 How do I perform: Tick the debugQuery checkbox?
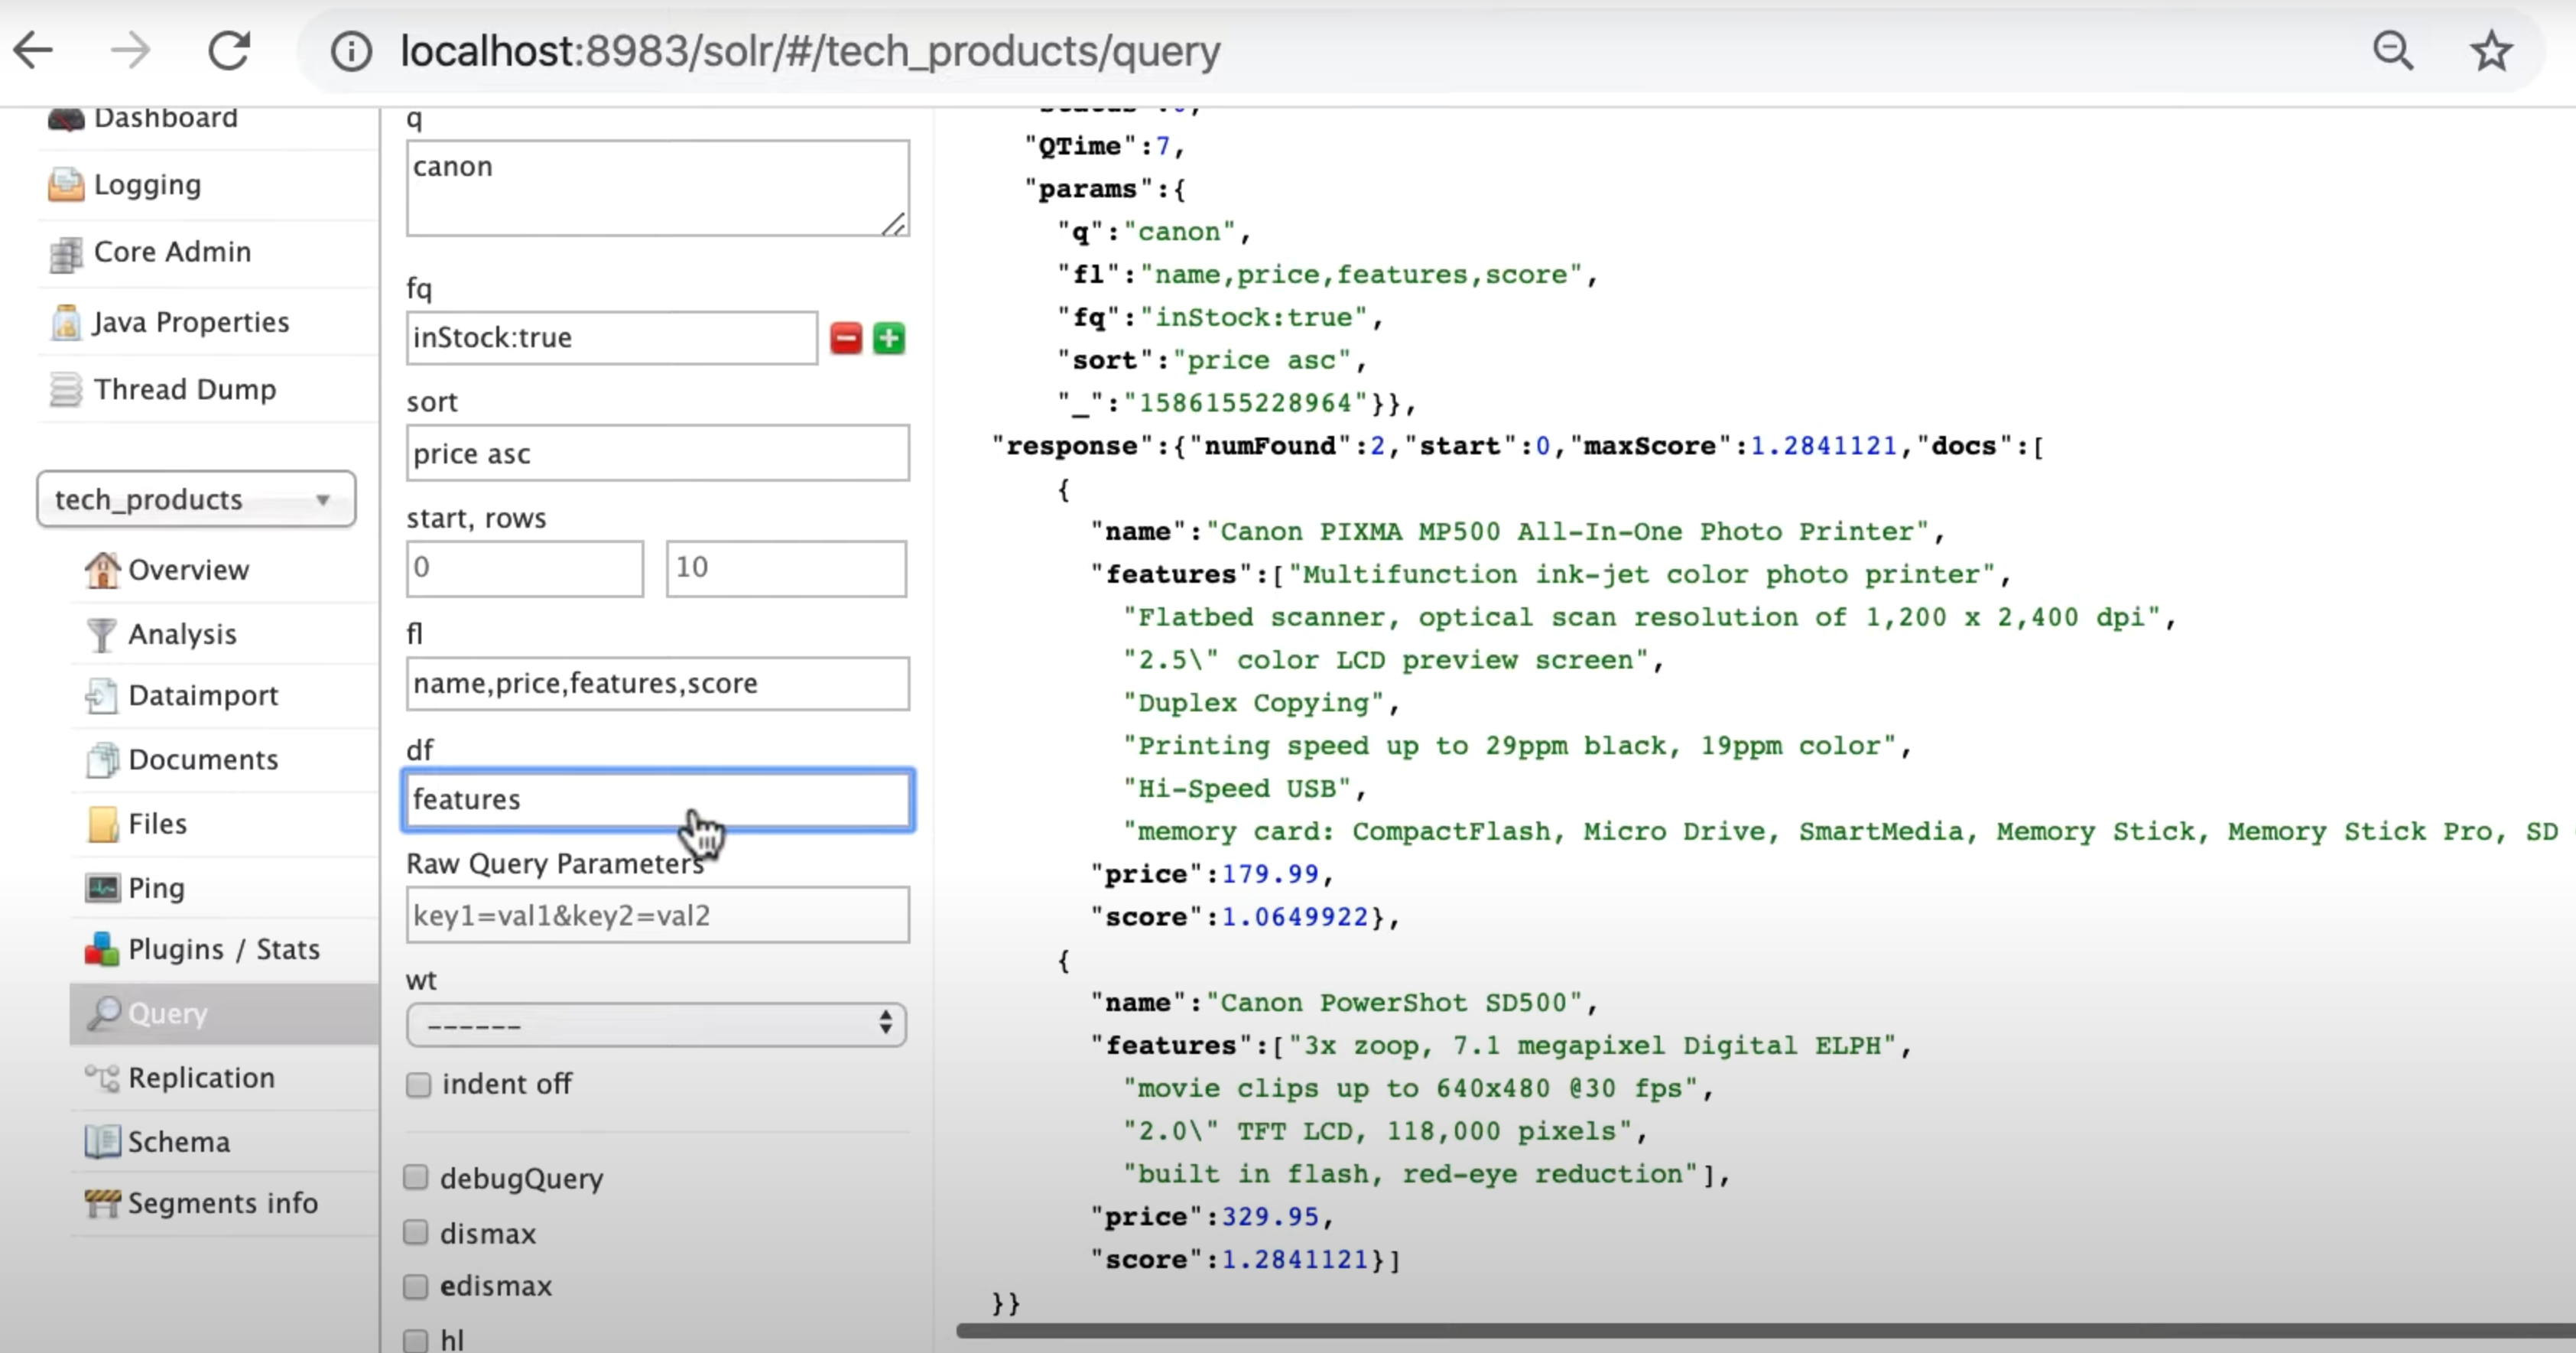click(x=416, y=1177)
